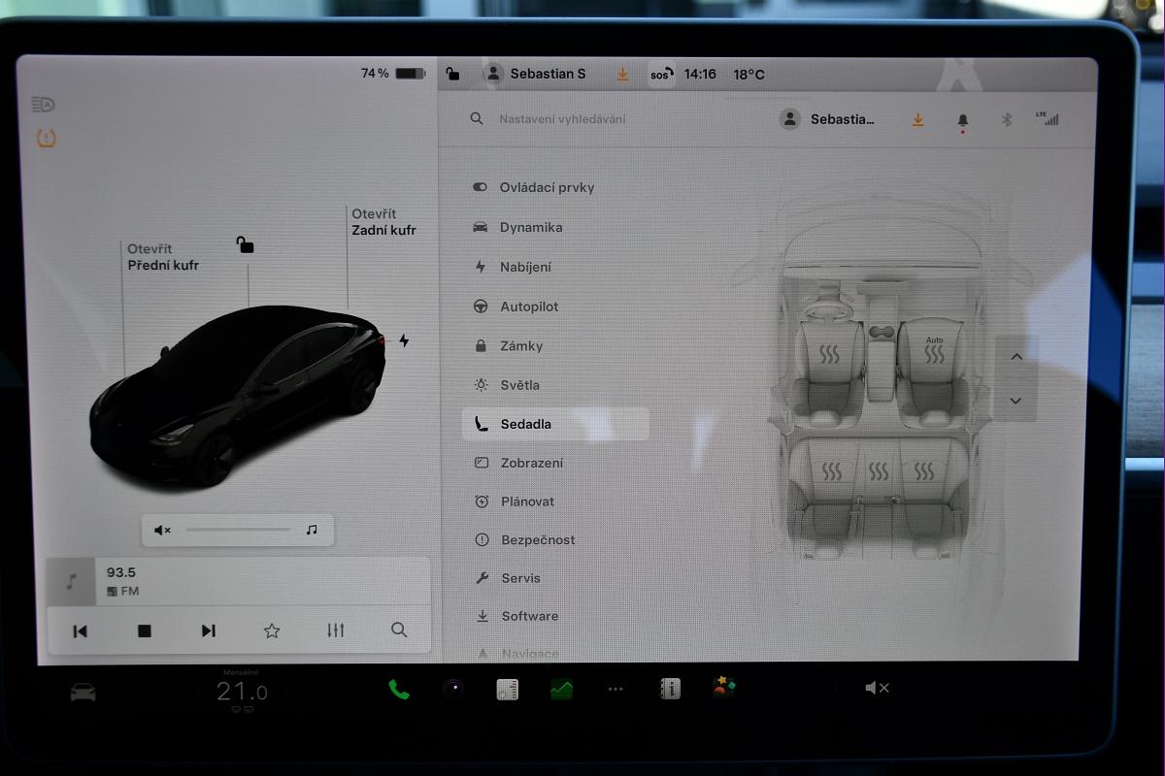Open the dashcam camera app
Viewport: 1165px width, 776px height.
452,689
